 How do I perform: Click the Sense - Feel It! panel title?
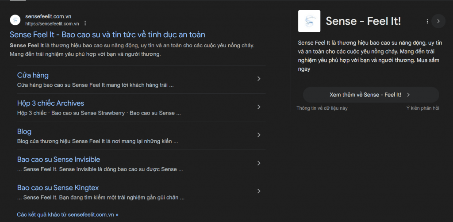(x=363, y=21)
